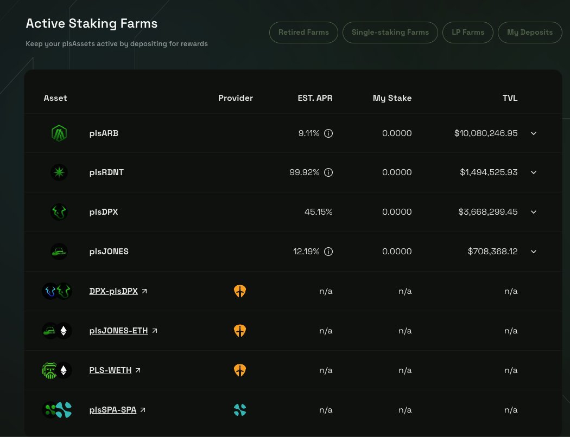Show APR info for plsJONES
Screen dimensions: 570x437
click(328, 251)
